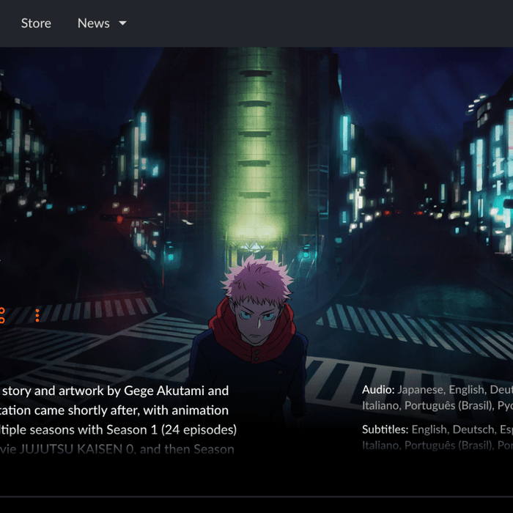
Task: Click Deutsch in the Subtitles list
Action: [x=476, y=429]
